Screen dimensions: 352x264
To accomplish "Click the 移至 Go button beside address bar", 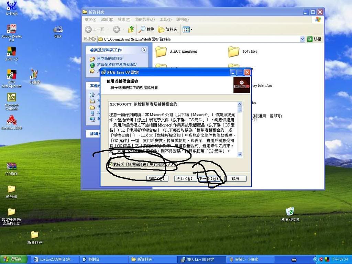I will pyautogui.click(x=314, y=39).
